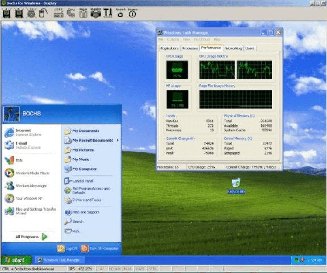The image size is (327, 273).
Task: Expand the All Programs arrow
Action: 44,237
